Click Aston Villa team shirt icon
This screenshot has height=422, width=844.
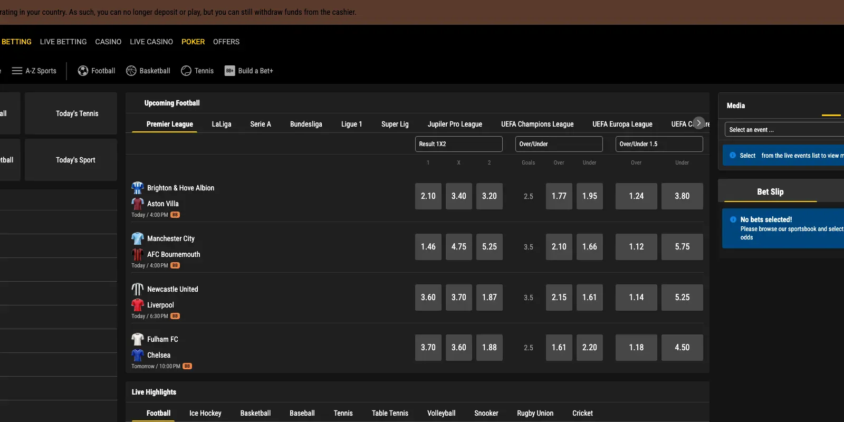point(138,204)
